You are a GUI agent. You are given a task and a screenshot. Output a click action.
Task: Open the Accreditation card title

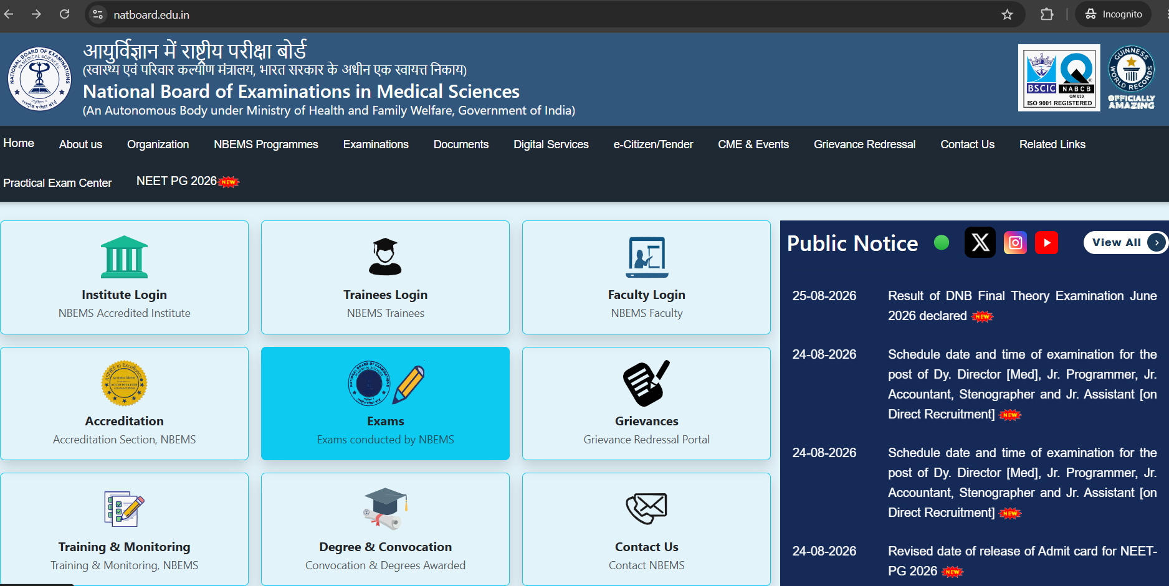point(125,421)
